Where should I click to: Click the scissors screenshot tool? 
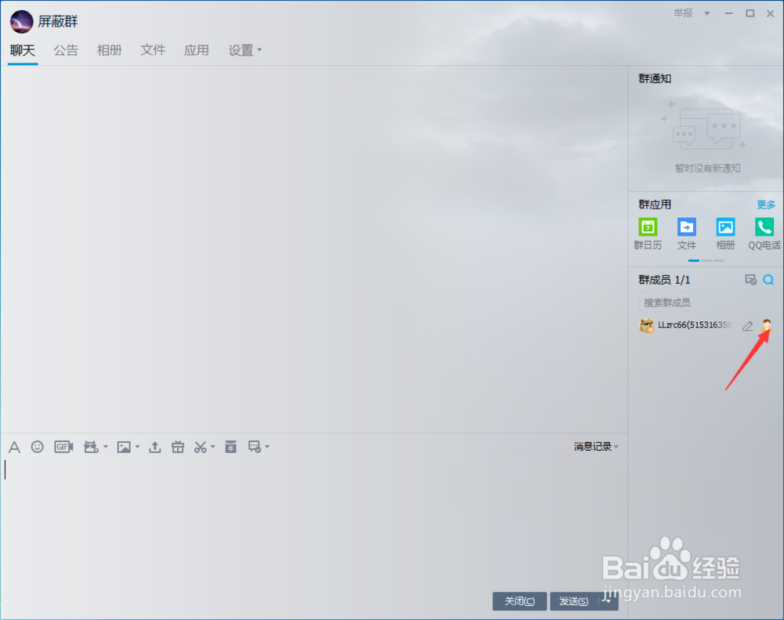[x=200, y=447]
